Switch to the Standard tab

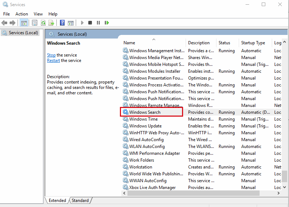80,201
